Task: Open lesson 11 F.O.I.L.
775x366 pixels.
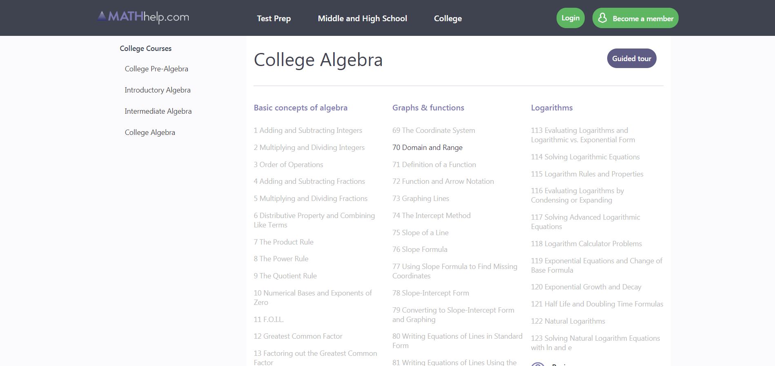Action: (x=268, y=320)
